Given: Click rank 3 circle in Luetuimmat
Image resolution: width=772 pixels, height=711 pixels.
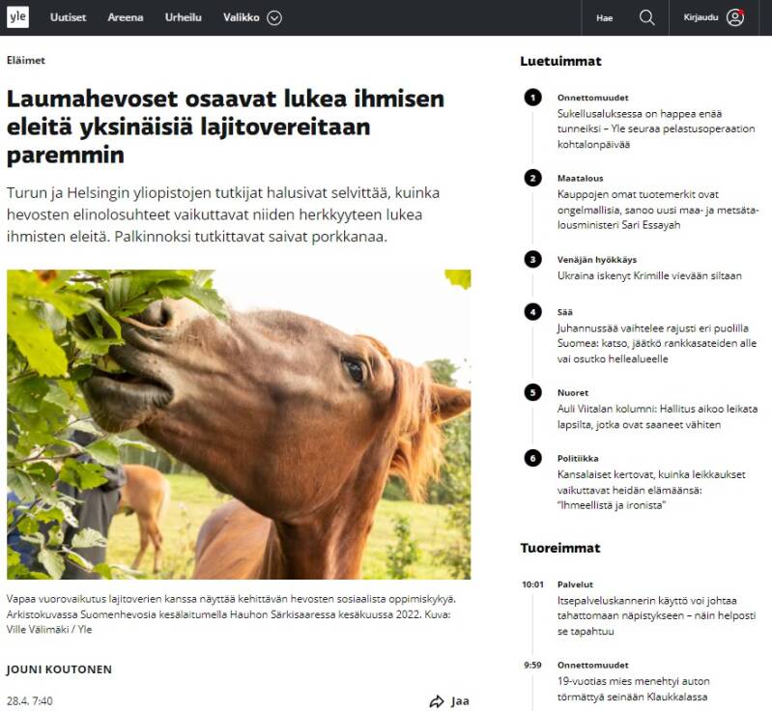Looking at the screenshot, I should coord(532,259).
